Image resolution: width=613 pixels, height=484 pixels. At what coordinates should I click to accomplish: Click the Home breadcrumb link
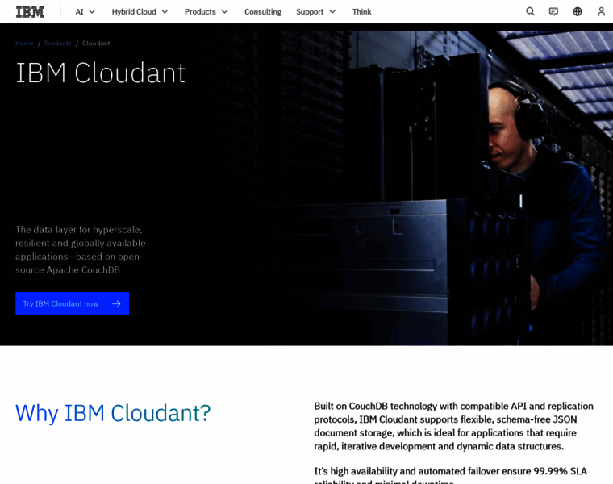click(x=24, y=44)
